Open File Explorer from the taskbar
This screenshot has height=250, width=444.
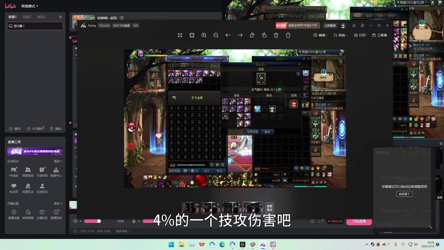tap(181, 244)
